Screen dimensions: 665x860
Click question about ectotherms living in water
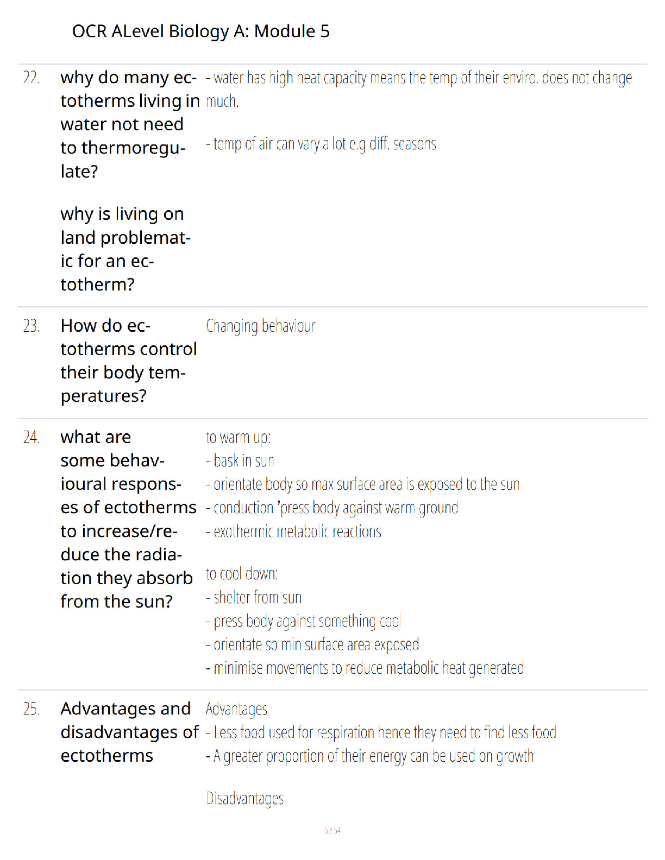click(129, 124)
